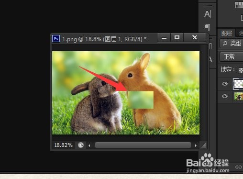Open the 正常 blend mode dropdown

coord(232,56)
